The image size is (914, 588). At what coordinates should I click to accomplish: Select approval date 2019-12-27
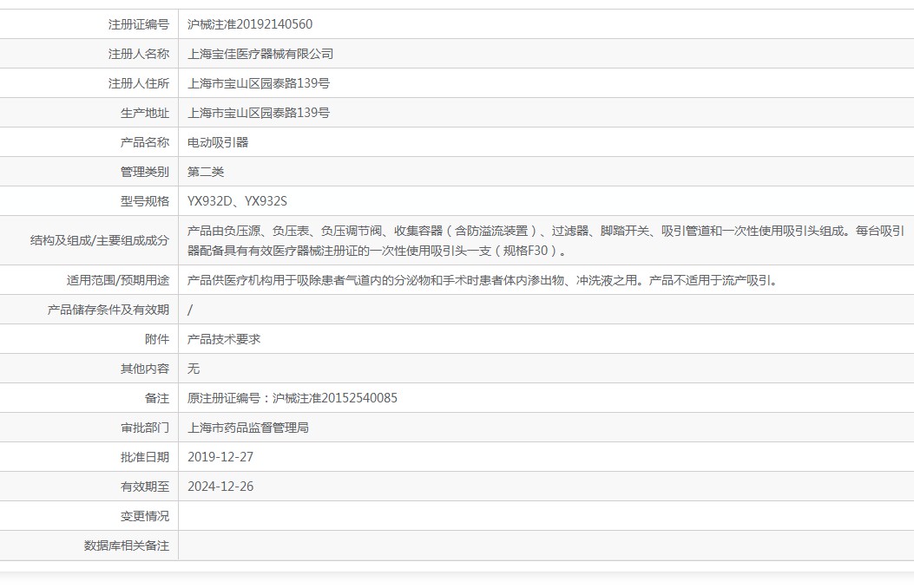click(220, 457)
